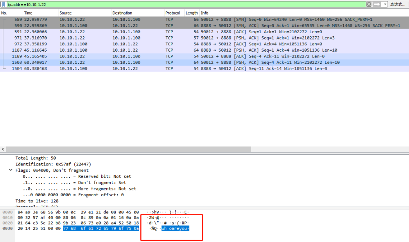
Task: Apply the display filter using the arrow button
Action: click(x=377, y=4)
